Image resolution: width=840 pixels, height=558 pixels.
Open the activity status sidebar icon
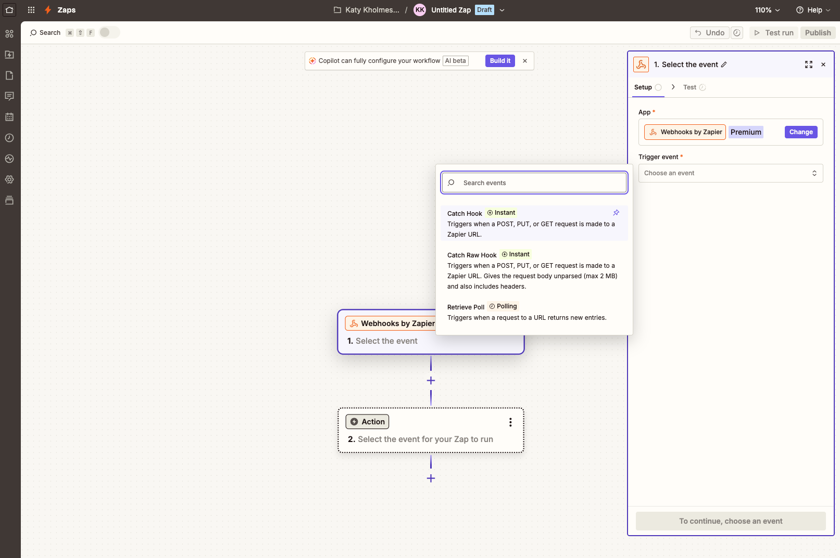tap(9, 159)
